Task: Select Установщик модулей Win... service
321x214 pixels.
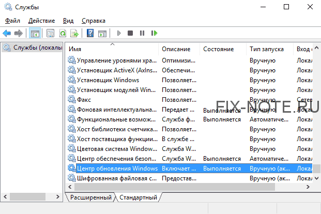Action: tap(190, 90)
